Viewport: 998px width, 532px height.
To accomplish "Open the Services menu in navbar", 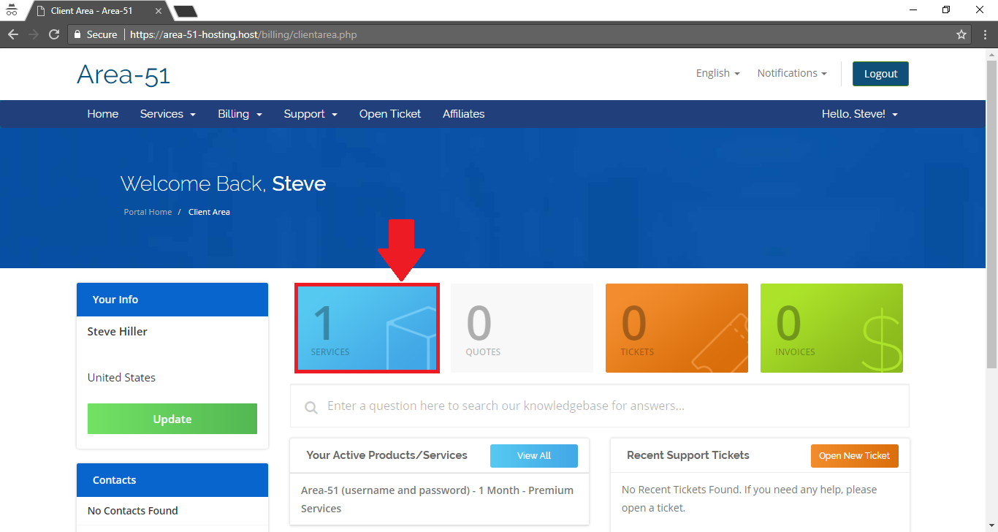I will [x=167, y=114].
